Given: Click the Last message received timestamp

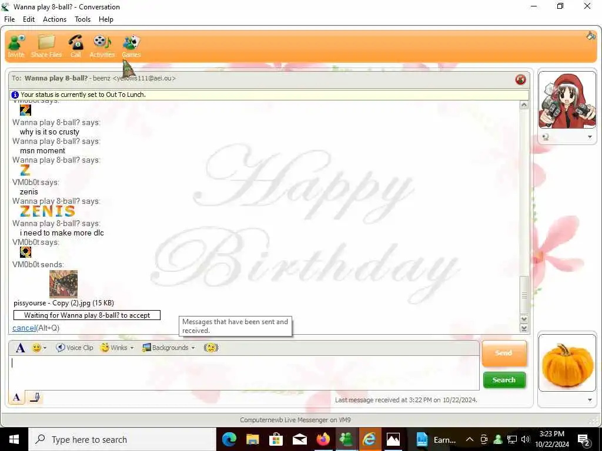Looking at the screenshot, I should tap(406, 400).
